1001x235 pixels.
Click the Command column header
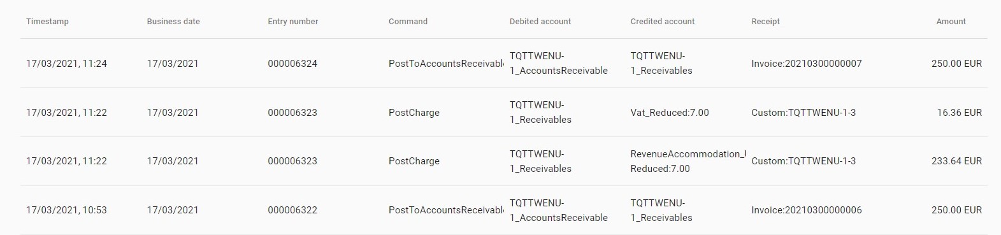(408, 21)
